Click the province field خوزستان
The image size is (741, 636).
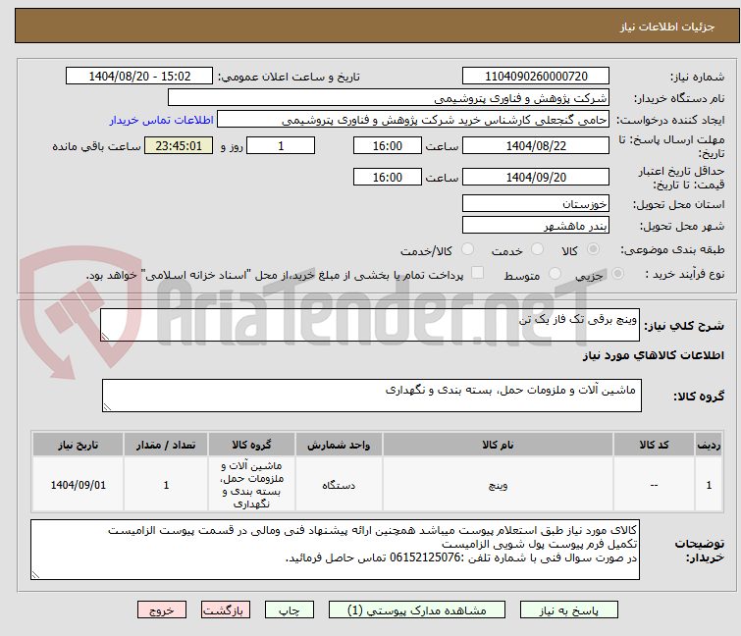coord(536,203)
